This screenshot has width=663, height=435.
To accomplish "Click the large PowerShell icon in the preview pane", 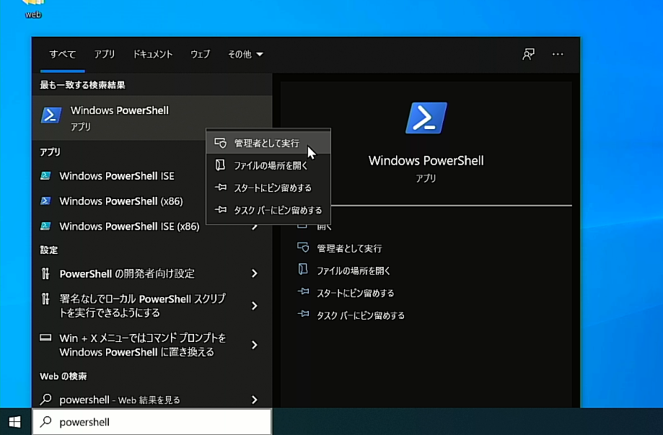I will (426, 118).
